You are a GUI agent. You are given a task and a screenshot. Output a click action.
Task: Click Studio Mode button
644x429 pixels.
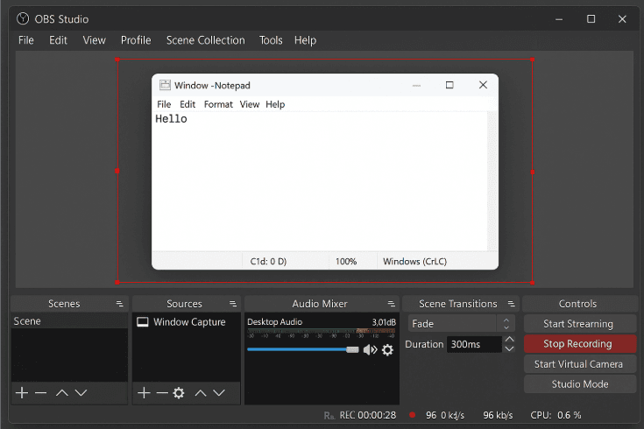[x=580, y=384]
